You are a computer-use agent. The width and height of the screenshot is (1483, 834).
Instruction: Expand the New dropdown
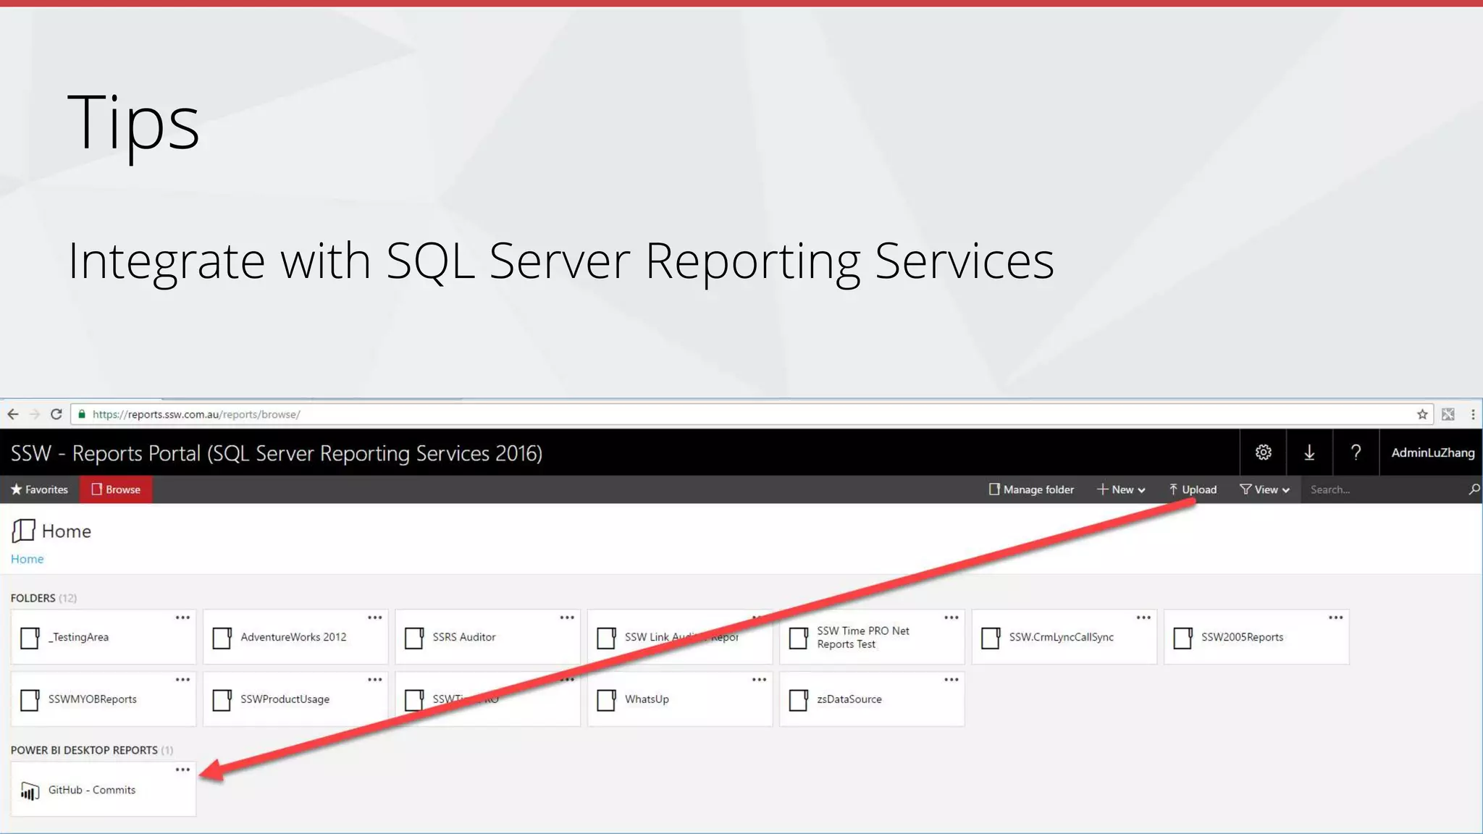[x=1121, y=489]
